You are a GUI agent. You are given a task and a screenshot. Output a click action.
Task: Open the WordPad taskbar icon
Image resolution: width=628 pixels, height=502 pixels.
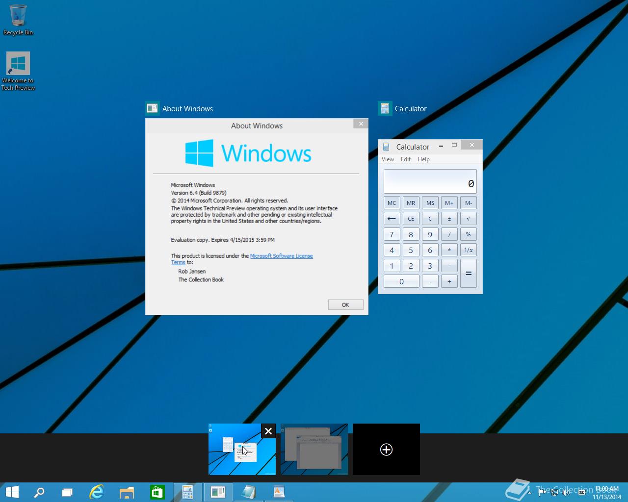(x=279, y=492)
